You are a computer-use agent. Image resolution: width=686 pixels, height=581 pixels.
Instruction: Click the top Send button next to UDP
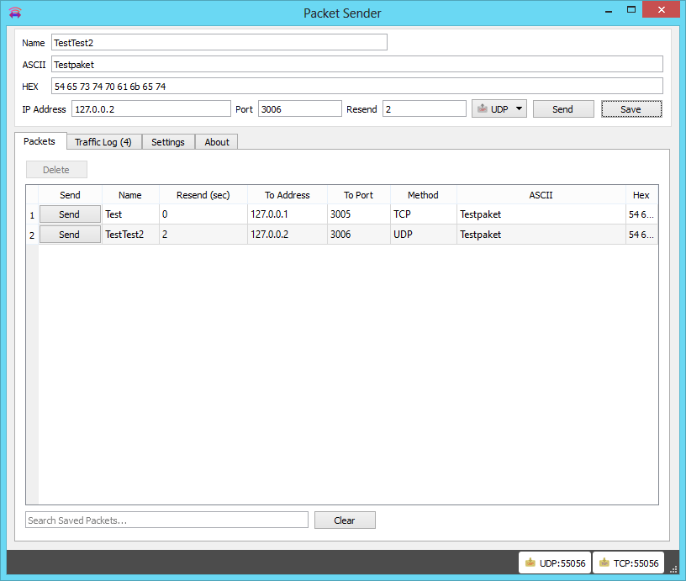(563, 109)
